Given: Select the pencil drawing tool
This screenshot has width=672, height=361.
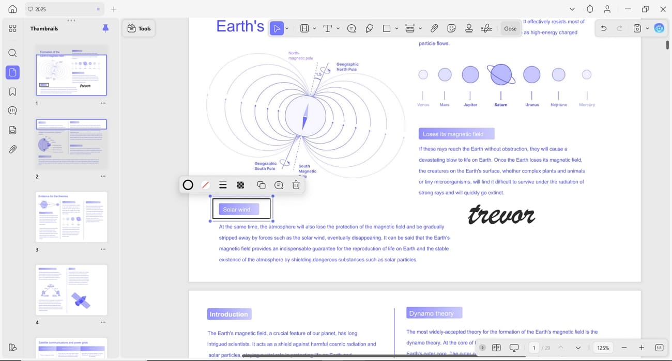Looking at the screenshot, I should point(369,28).
